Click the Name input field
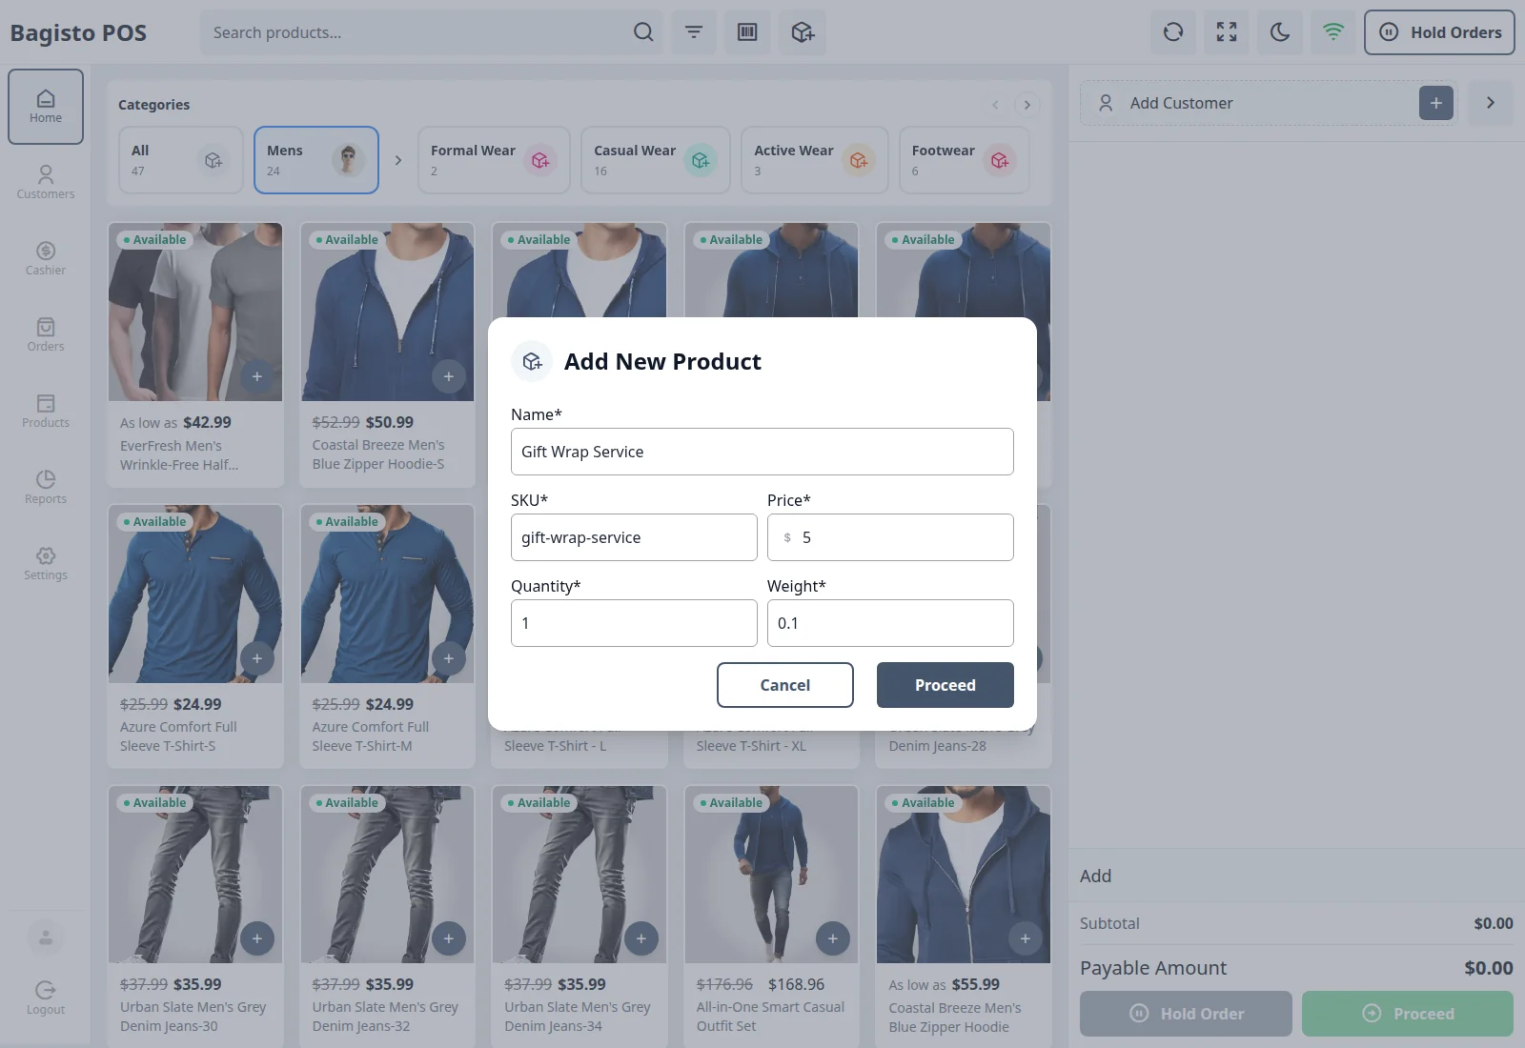This screenshot has width=1525, height=1048. [762, 452]
